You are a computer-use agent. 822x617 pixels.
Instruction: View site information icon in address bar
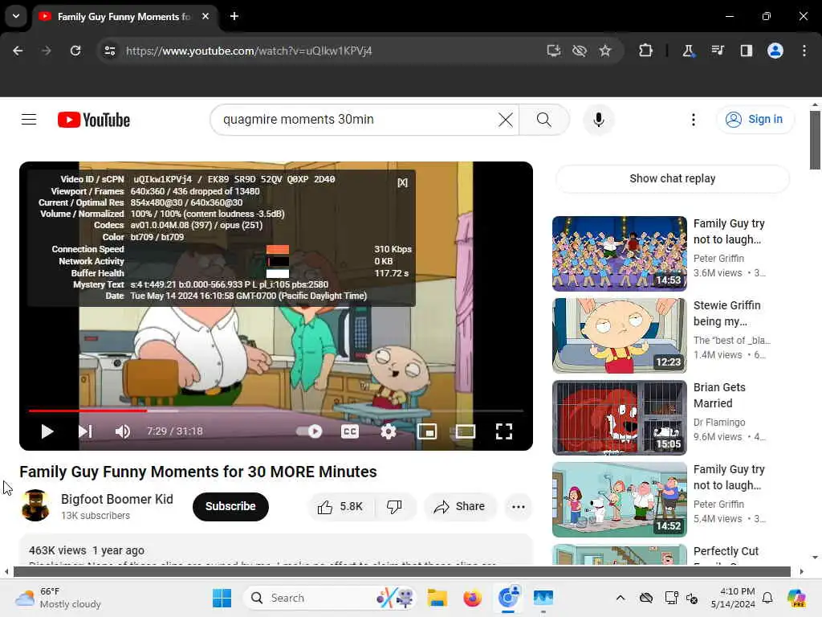click(x=109, y=51)
